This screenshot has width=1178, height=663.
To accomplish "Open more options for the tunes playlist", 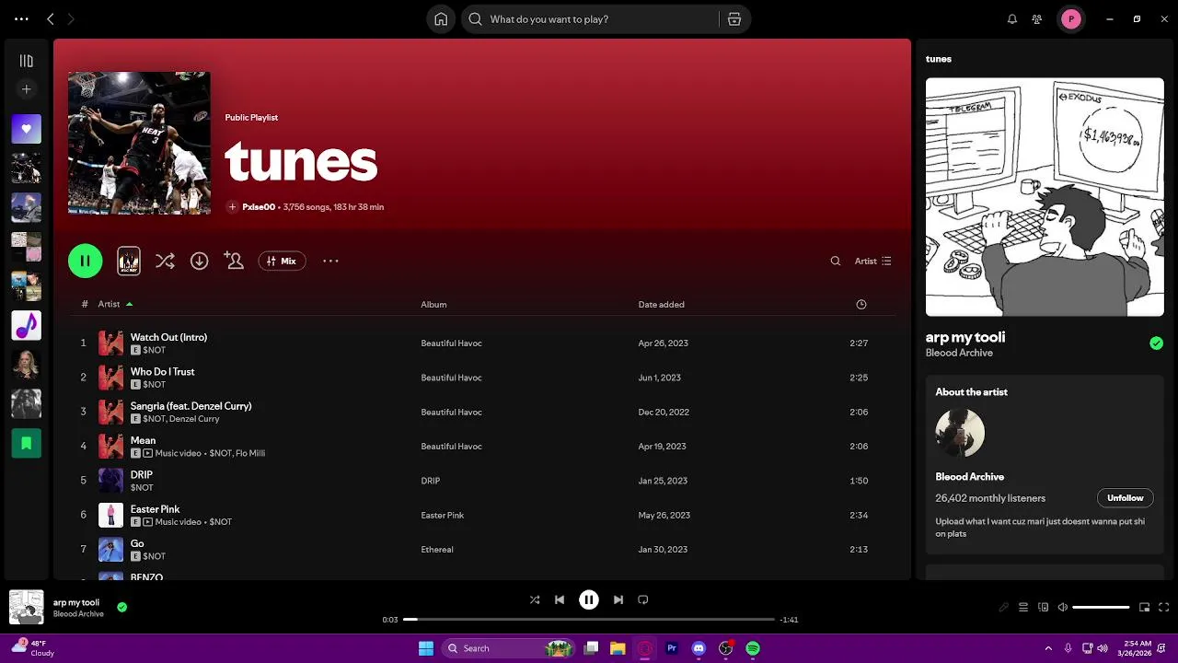I will pos(330,262).
